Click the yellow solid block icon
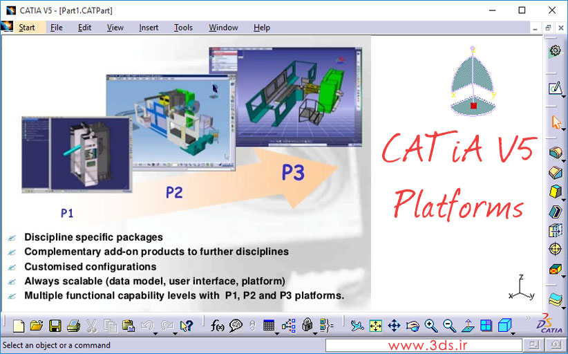Image resolution: width=568 pixels, height=354 pixels. click(x=555, y=192)
